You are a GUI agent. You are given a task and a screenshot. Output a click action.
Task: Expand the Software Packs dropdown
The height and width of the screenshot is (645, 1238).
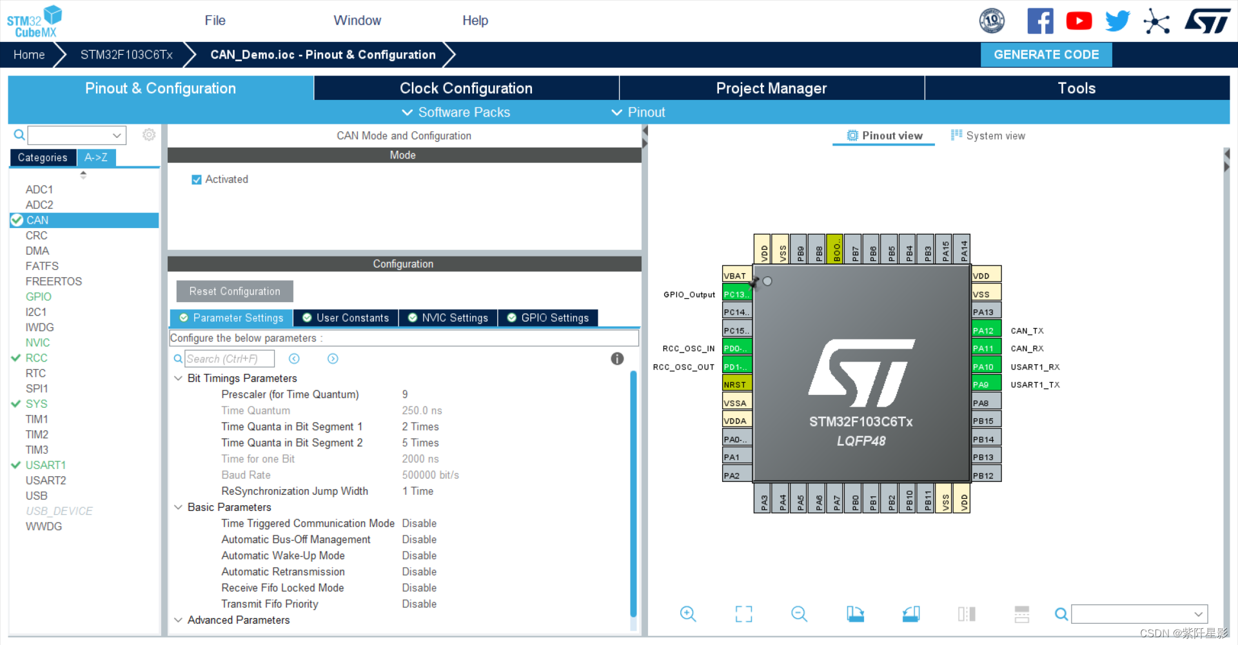[x=456, y=112]
